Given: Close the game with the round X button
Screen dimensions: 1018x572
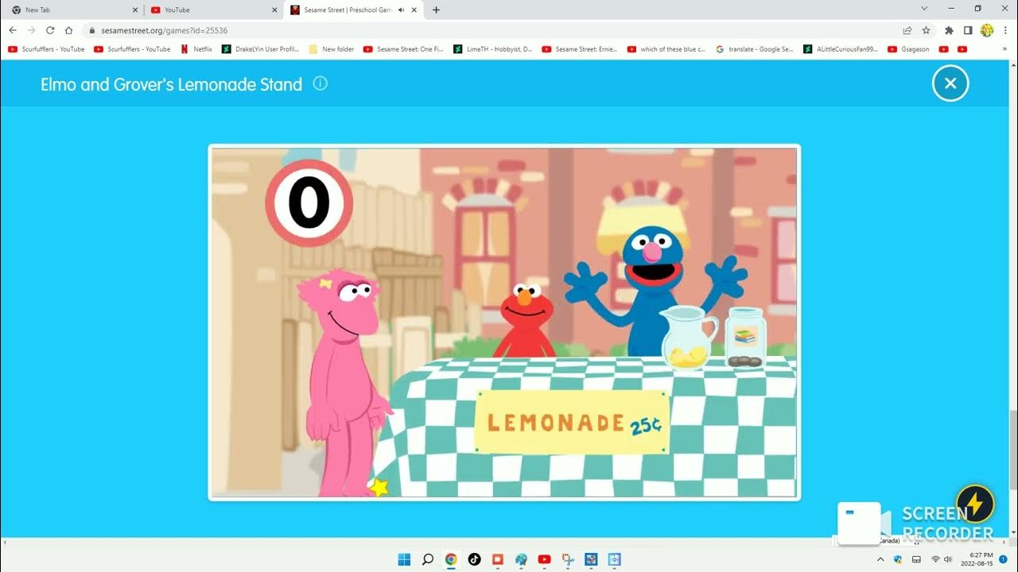Looking at the screenshot, I should [x=950, y=83].
